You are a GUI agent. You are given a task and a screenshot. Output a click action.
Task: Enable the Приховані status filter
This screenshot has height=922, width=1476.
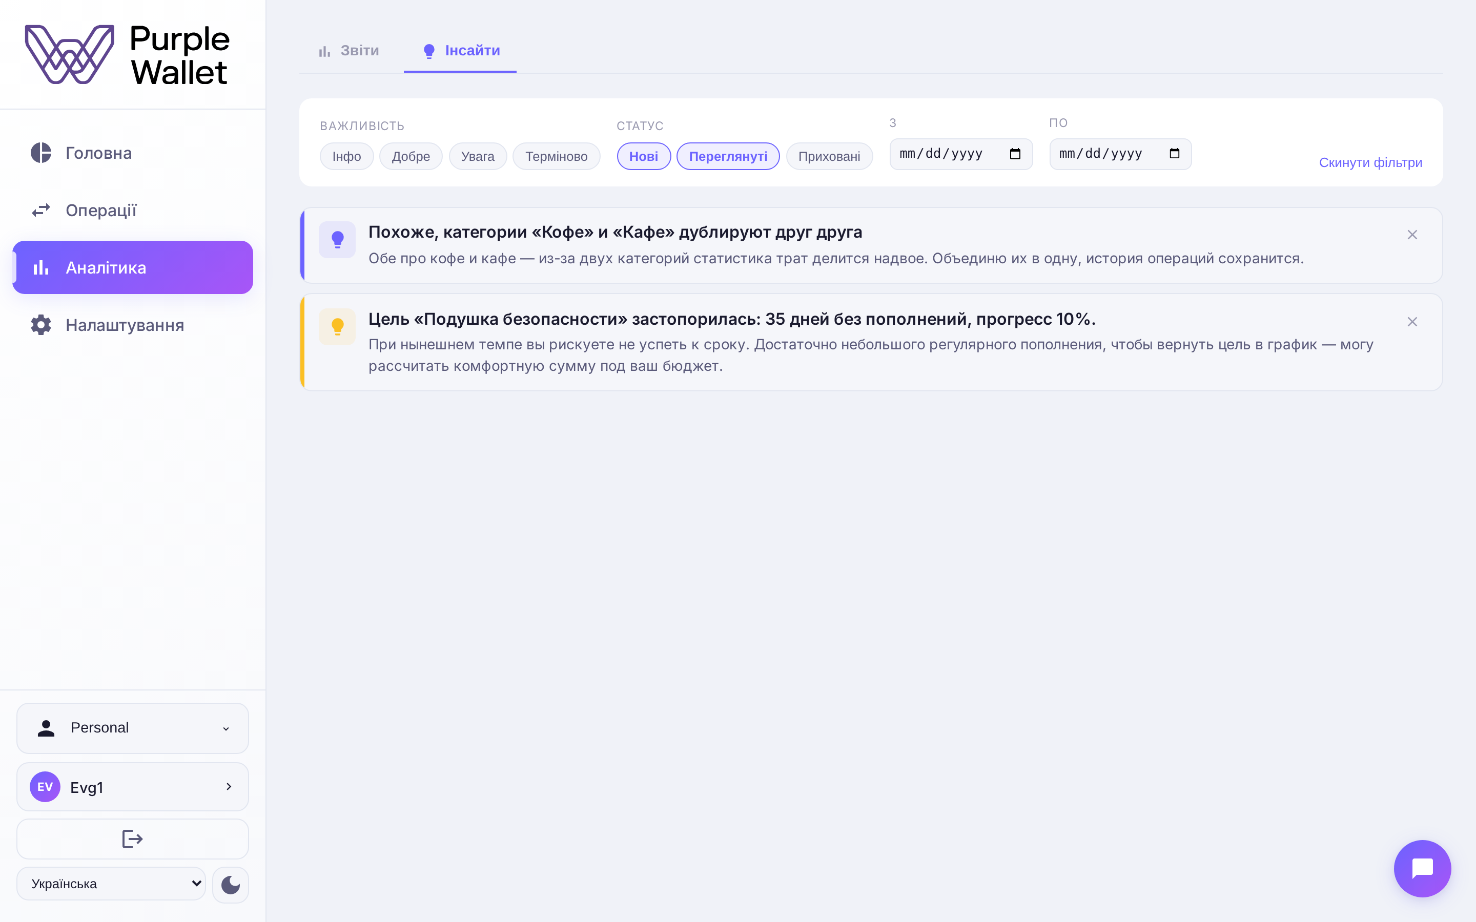click(x=829, y=156)
